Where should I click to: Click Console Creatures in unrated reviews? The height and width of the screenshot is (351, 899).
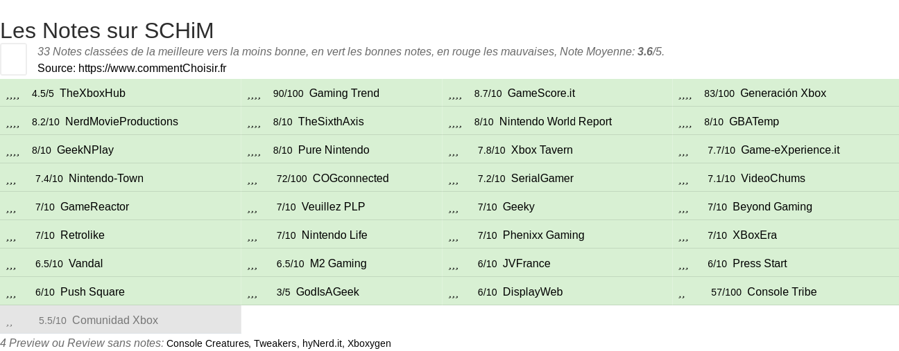207,343
